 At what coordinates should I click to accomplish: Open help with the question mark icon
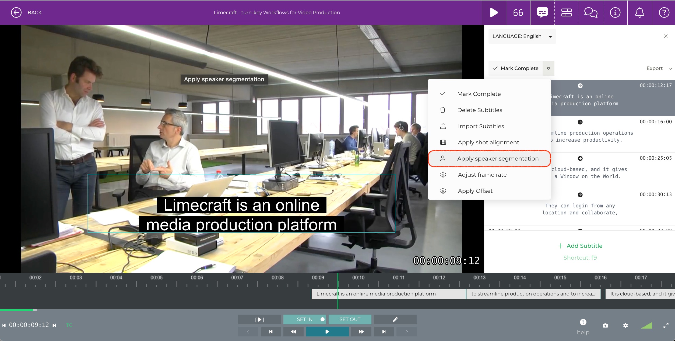[x=664, y=12]
